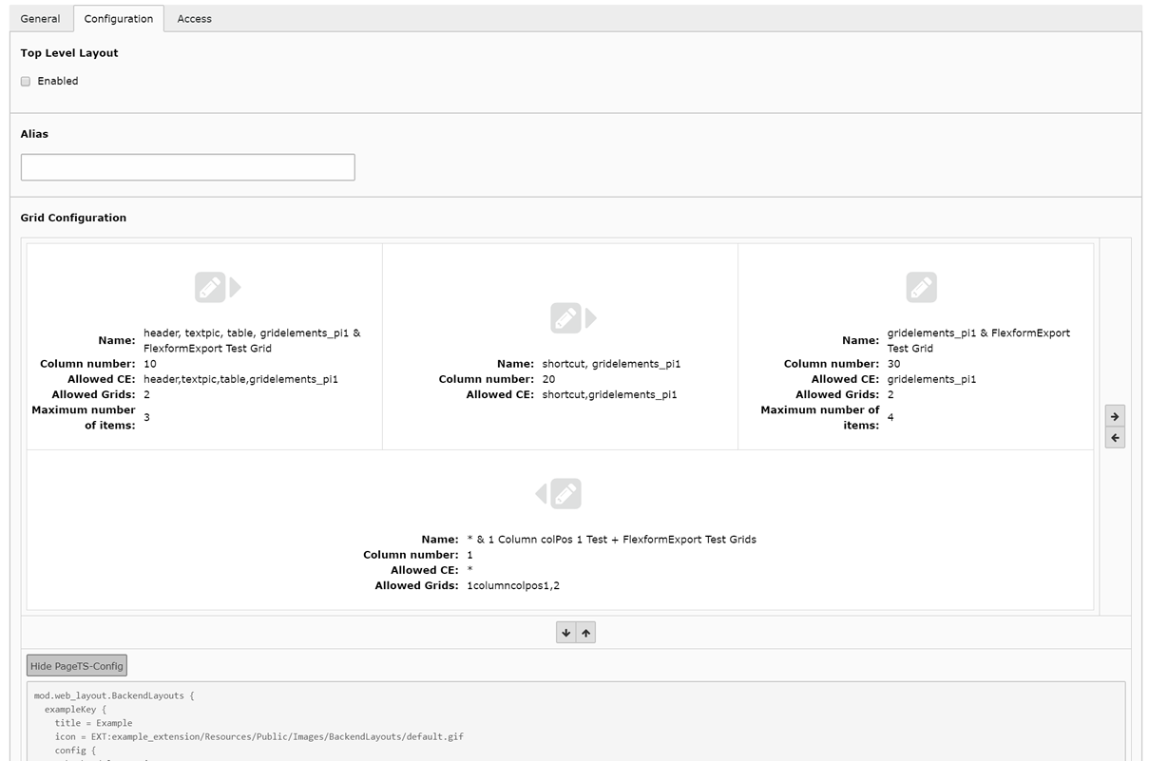
Task: Click pencil icon of column 30 cell
Action: click(921, 287)
